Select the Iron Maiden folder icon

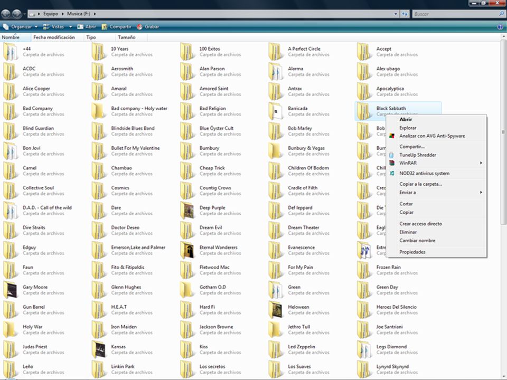pos(99,330)
